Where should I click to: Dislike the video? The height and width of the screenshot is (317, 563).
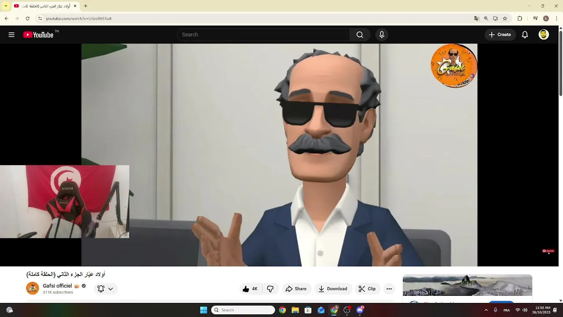(x=271, y=289)
